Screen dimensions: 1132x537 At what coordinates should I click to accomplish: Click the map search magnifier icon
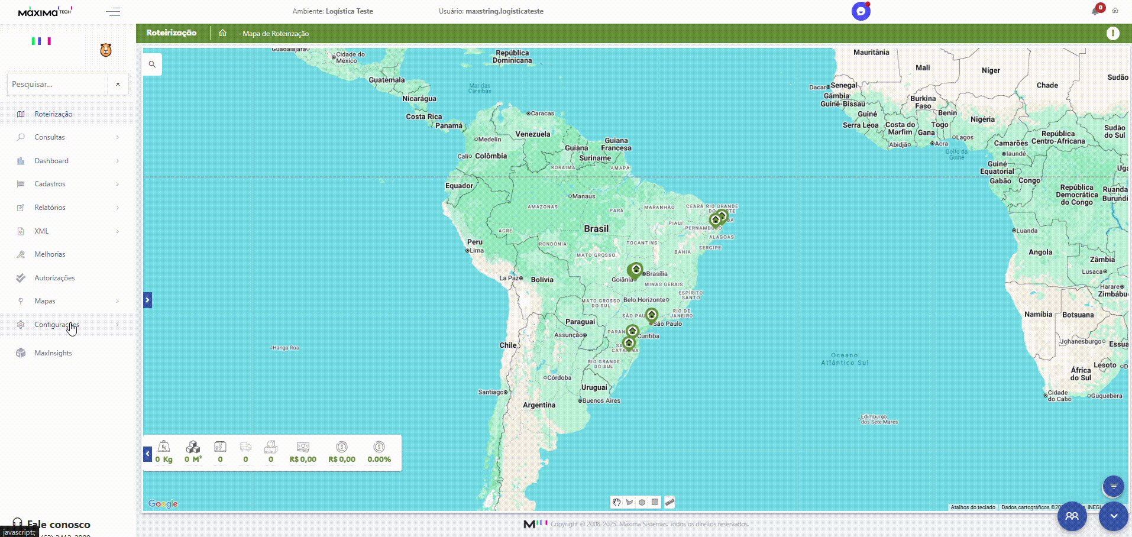point(152,64)
